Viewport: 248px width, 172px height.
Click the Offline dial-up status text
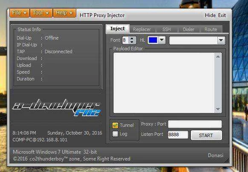point(52,38)
